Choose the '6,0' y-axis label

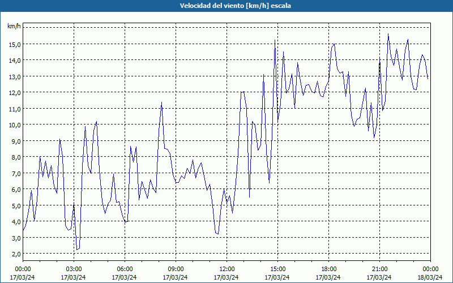pyautogui.click(x=16, y=190)
